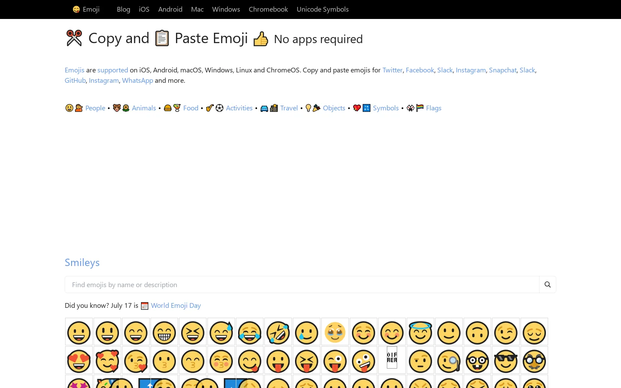621x388 pixels.
Task: Jump to the Animals category
Action: coord(144,108)
